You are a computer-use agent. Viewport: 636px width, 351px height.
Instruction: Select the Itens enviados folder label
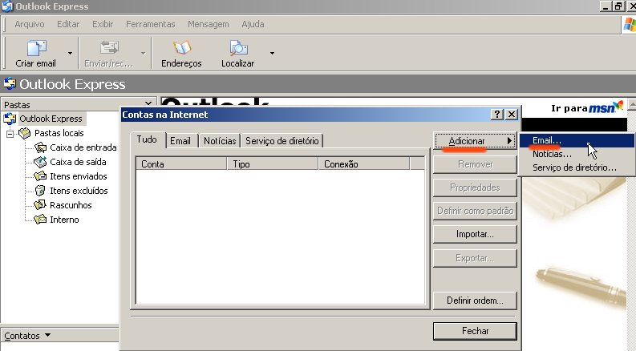click(x=79, y=176)
